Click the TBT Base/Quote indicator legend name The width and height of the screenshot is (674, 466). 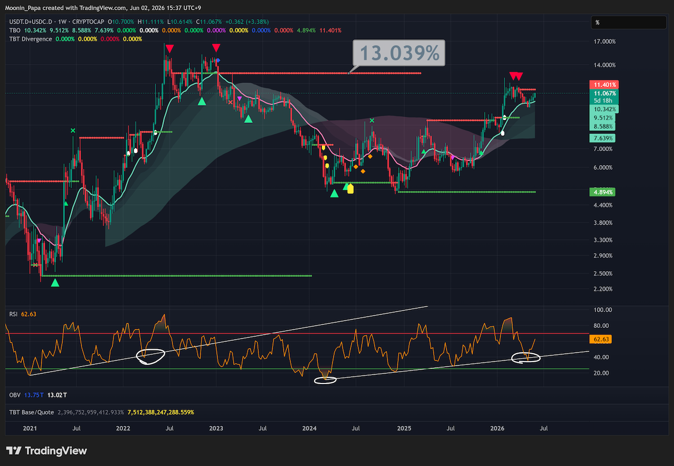32,412
